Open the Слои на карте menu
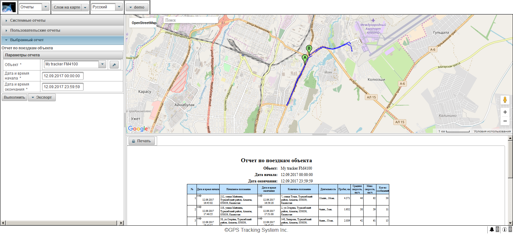 tap(70, 7)
